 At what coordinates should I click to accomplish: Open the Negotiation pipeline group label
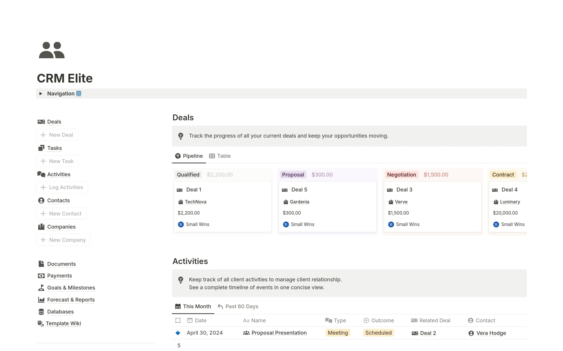click(x=401, y=175)
